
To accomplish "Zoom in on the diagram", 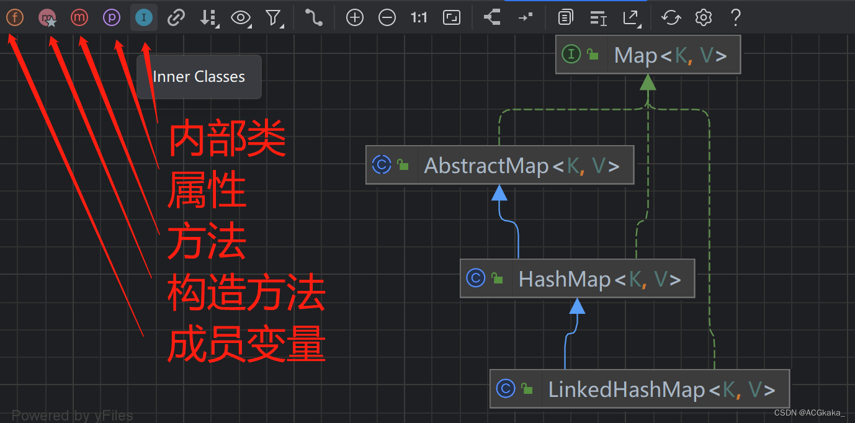I will point(355,18).
